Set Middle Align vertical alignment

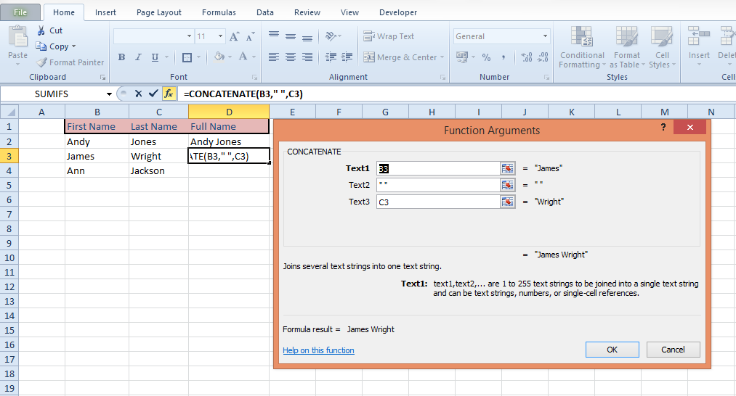(291, 36)
